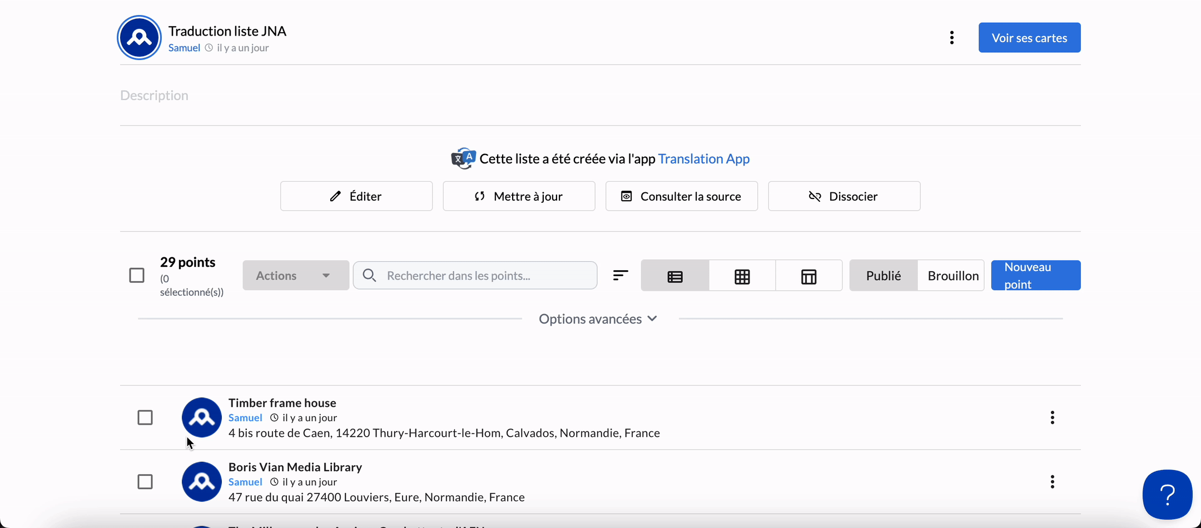The width and height of the screenshot is (1201, 528).
Task: Check the Timber frame house checkbox
Action: point(145,417)
